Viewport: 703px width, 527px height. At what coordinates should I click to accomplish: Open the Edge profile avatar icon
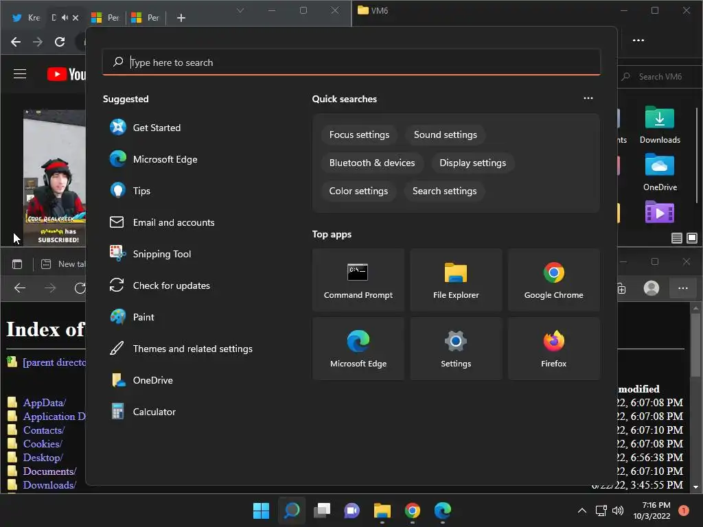[651, 288]
